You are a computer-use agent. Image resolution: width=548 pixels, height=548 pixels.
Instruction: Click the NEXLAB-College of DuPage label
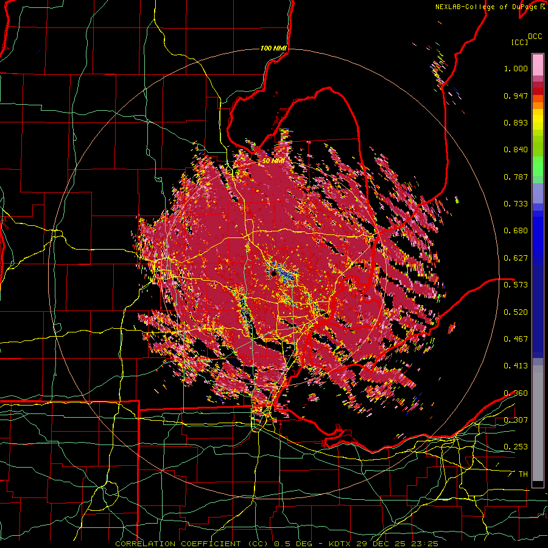487,7
